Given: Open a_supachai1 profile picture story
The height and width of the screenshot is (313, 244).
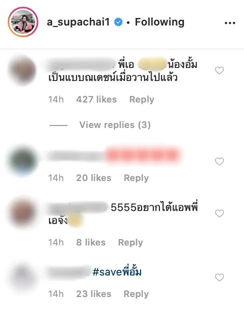Looking at the screenshot, I should pyautogui.click(x=23, y=22).
